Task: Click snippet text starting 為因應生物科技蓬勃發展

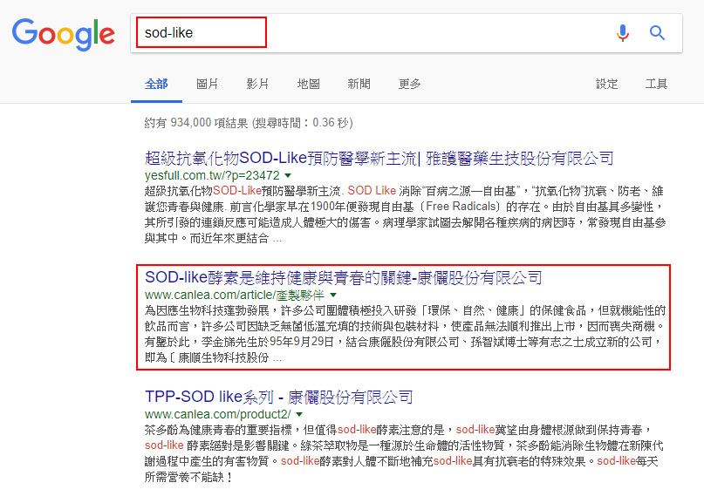Action: (405, 334)
